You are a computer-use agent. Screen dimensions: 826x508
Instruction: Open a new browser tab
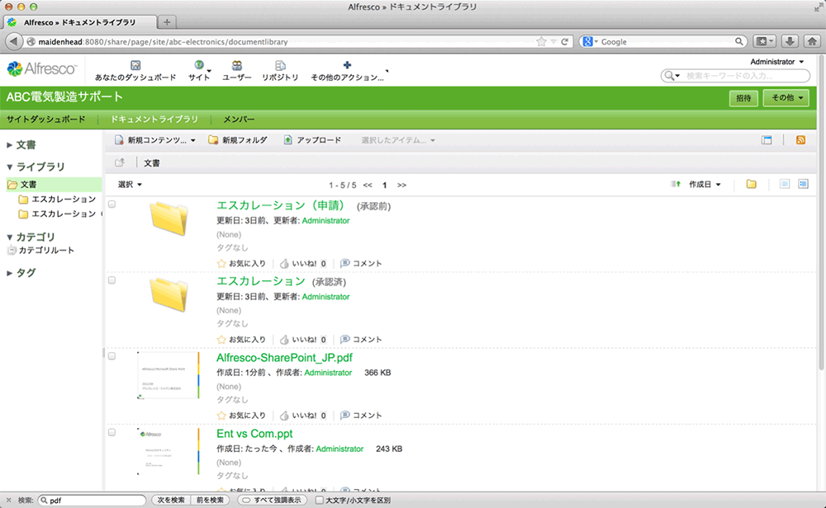(167, 22)
